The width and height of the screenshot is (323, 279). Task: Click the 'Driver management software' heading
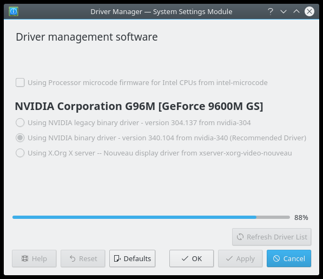(87, 37)
